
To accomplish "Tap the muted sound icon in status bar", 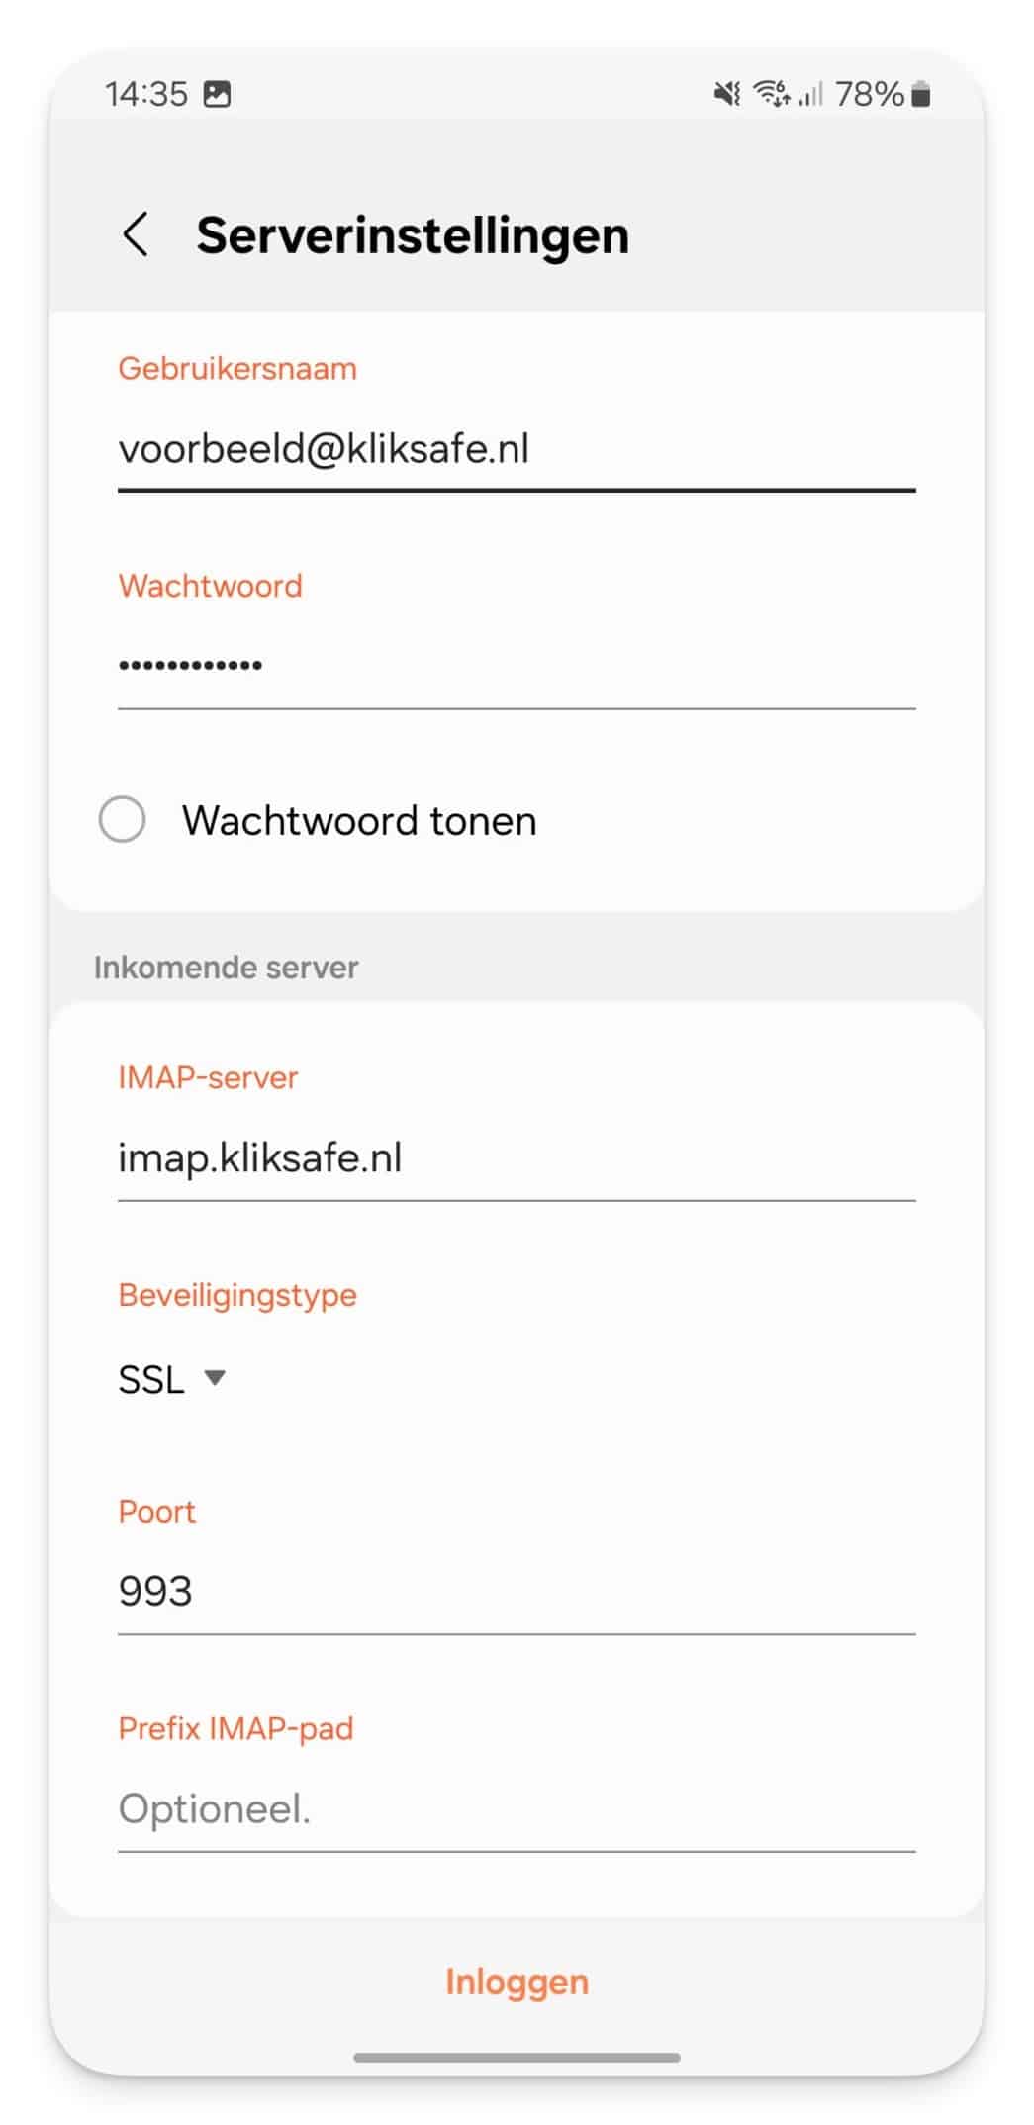I will [727, 94].
